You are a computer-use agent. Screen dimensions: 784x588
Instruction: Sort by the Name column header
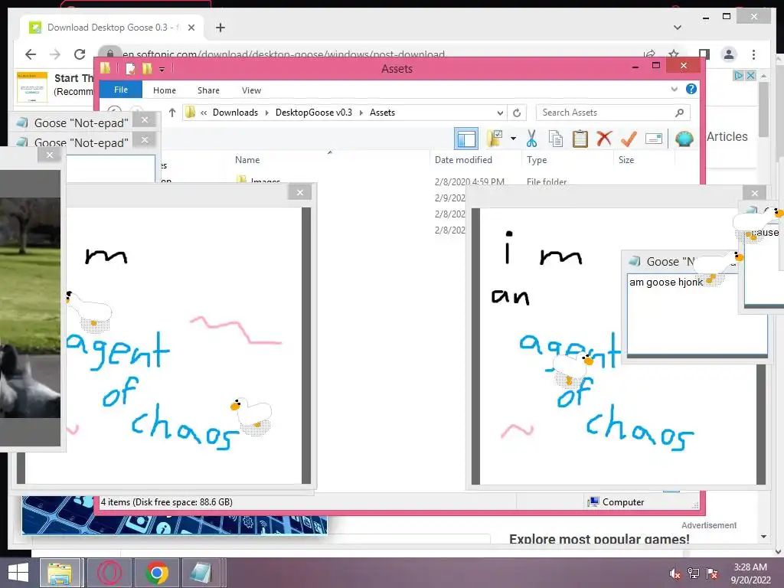[247, 160]
